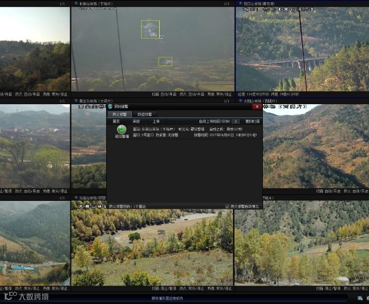Select the green 疑似警情 alarm icon

point(122,130)
